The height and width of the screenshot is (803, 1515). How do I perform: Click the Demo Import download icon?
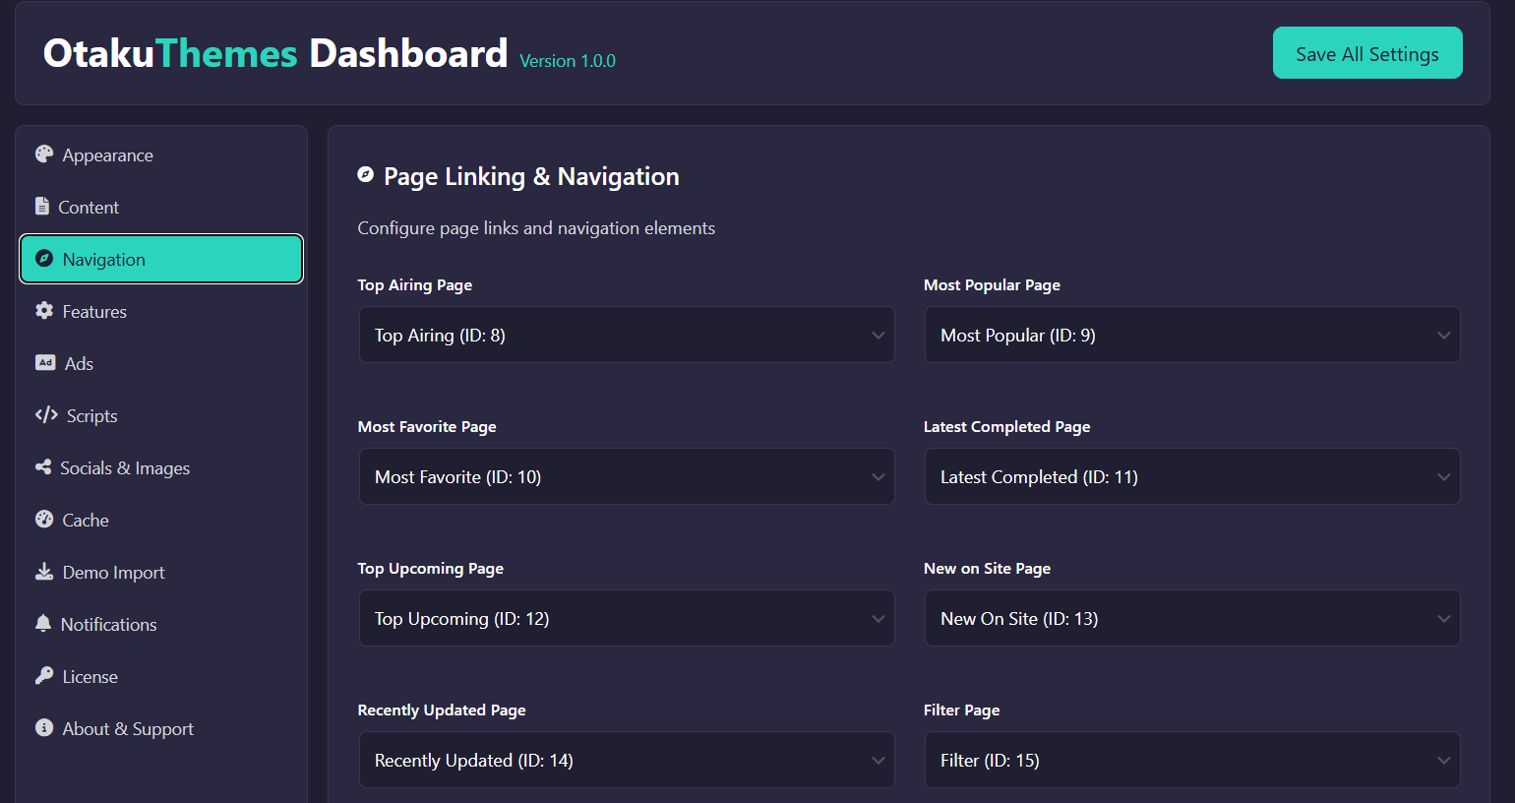pyautogui.click(x=44, y=572)
